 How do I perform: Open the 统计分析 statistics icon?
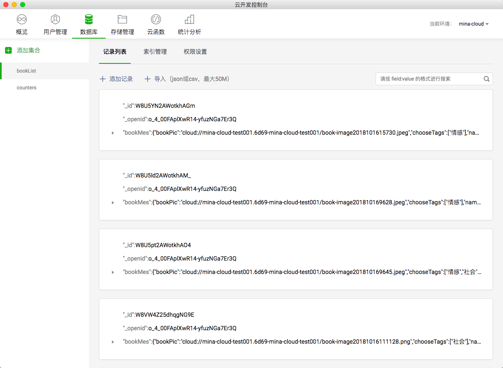pos(189,19)
